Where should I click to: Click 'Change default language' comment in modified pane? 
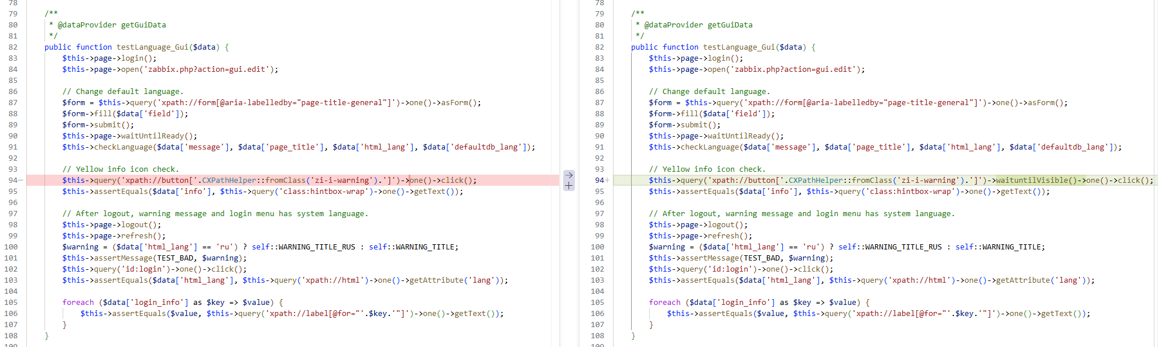710,92
